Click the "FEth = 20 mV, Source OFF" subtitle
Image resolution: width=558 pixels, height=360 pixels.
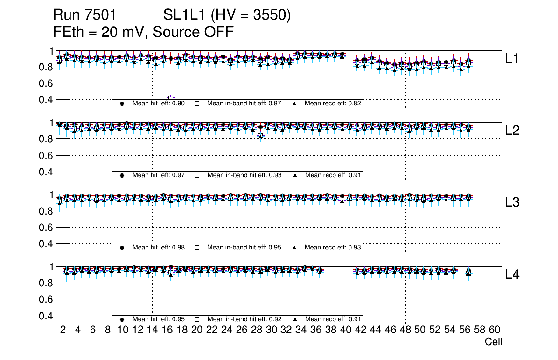click(x=144, y=32)
